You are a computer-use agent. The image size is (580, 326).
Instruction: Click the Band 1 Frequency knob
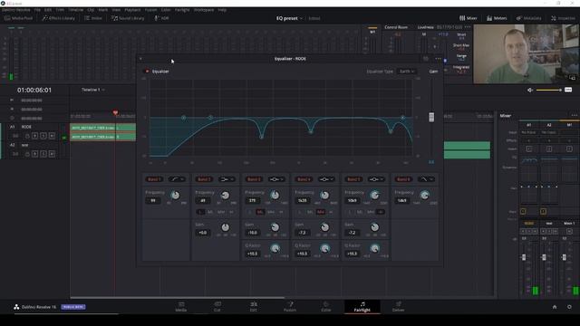175,196
